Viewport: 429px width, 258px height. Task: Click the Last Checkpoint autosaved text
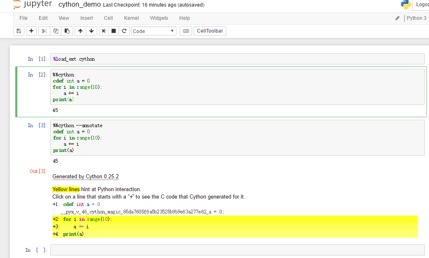pos(154,5)
